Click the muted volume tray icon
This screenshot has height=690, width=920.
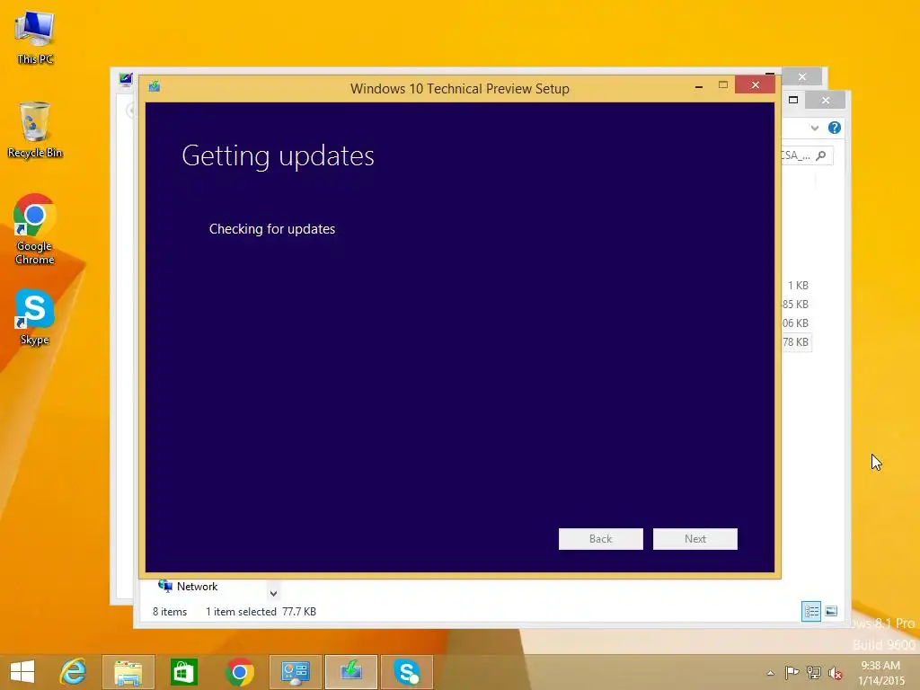click(x=836, y=673)
